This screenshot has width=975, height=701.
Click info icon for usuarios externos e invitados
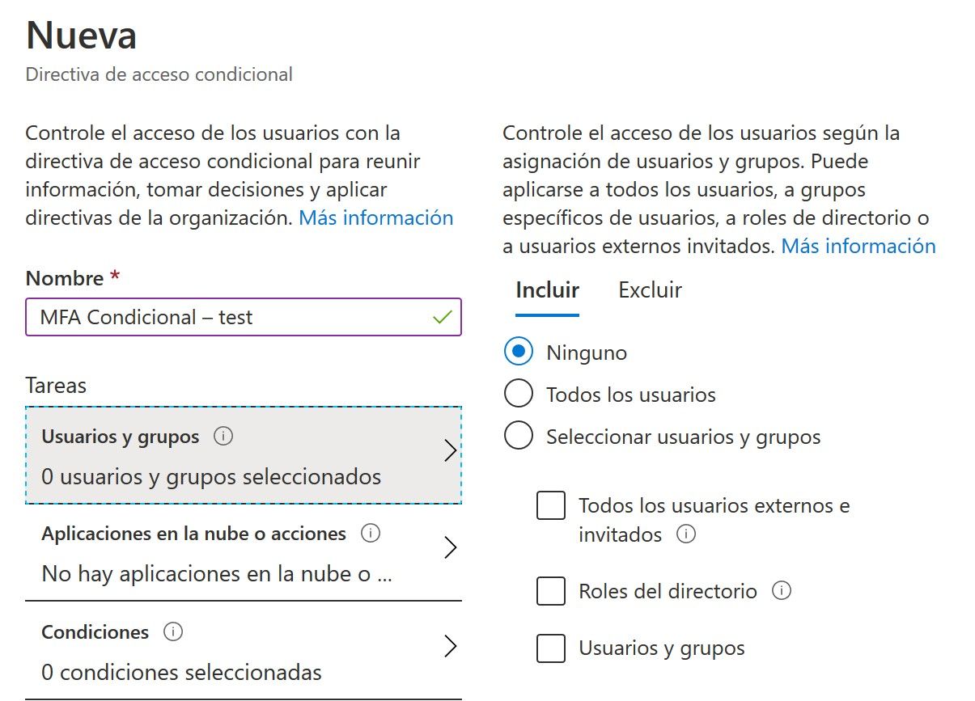688,534
